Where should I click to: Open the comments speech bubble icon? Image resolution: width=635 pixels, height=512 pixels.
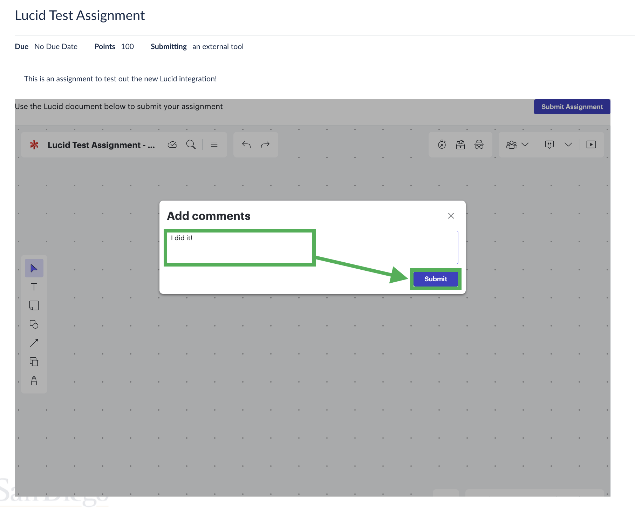(x=549, y=144)
